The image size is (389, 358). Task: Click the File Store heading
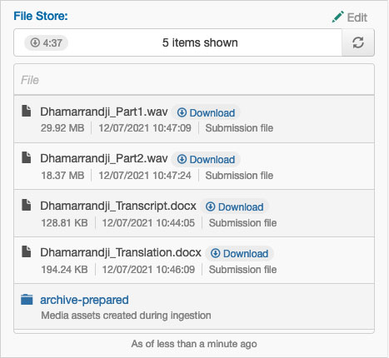click(41, 16)
